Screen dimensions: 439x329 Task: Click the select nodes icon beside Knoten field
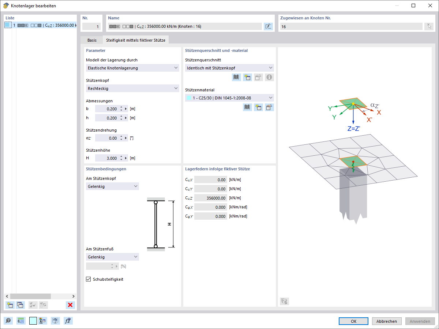(x=429, y=26)
